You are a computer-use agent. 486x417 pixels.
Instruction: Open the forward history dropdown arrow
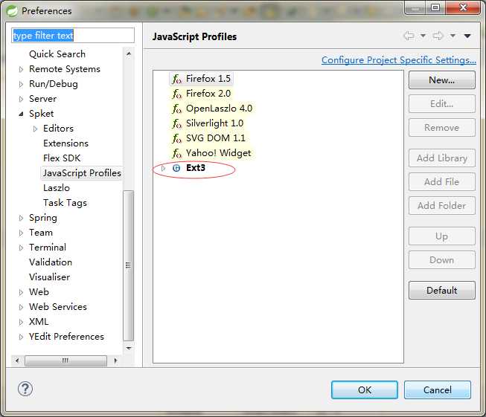click(x=453, y=36)
